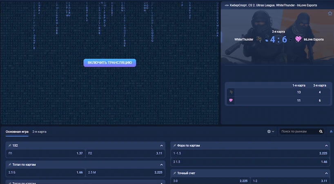The width and height of the screenshot is (334, 184).
Task: Click the ВКЛЮЧИТЬ ТРАНСЛЯЦИЮ button
Action: 110,63
